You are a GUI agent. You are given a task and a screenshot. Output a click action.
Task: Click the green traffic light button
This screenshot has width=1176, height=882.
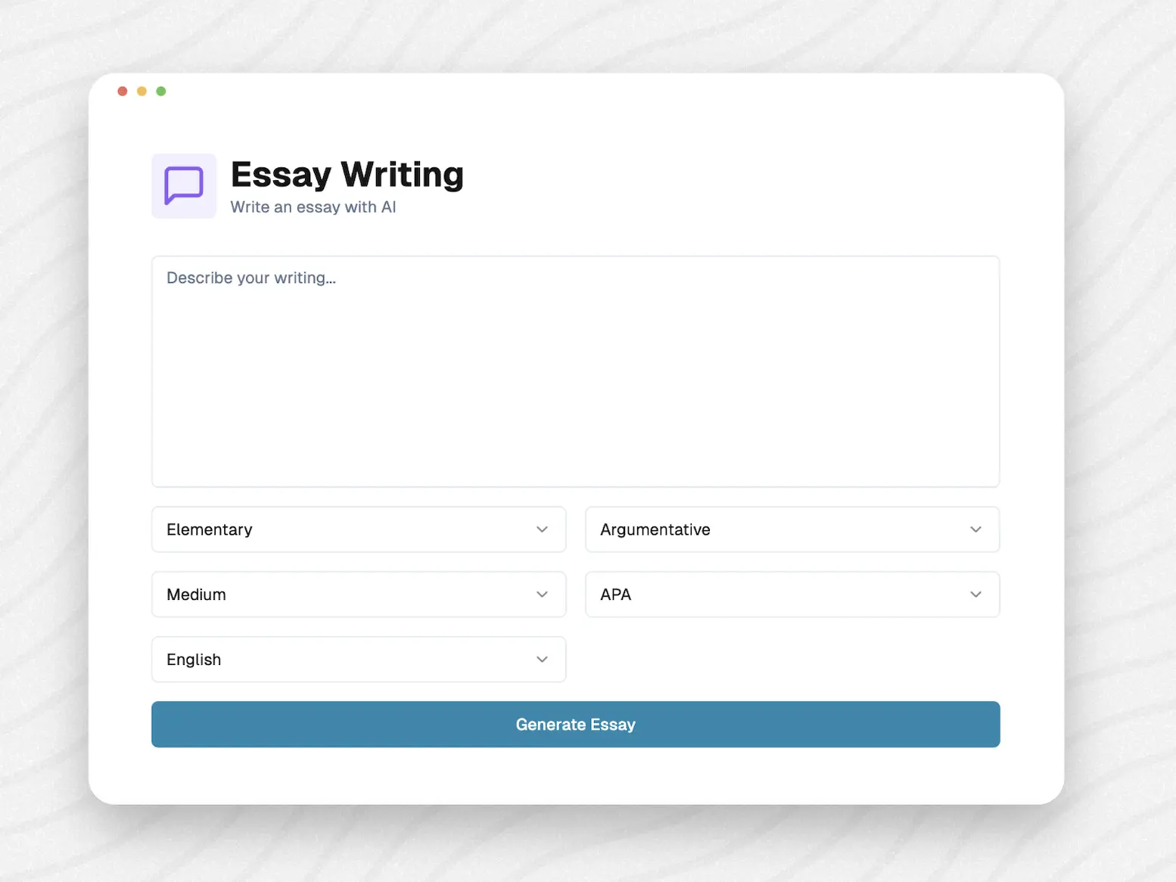click(161, 91)
